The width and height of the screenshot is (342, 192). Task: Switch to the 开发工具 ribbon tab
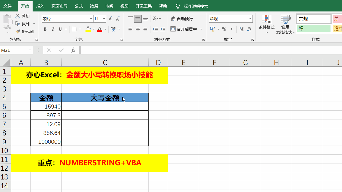click(x=143, y=6)
